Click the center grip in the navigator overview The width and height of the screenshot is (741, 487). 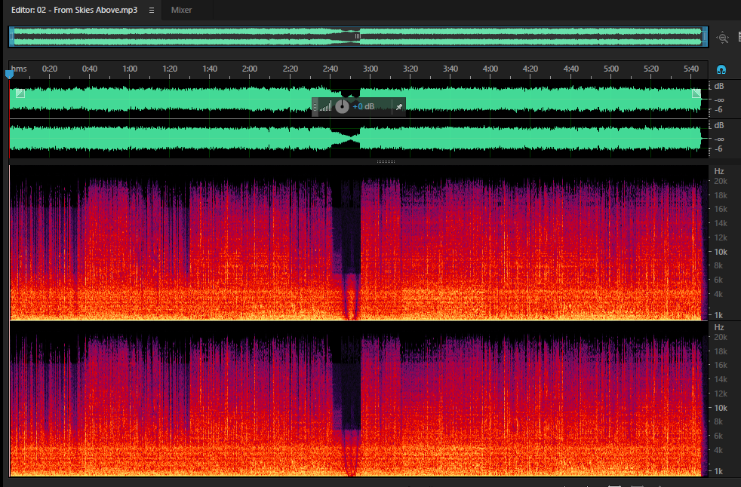pos(358,36)
